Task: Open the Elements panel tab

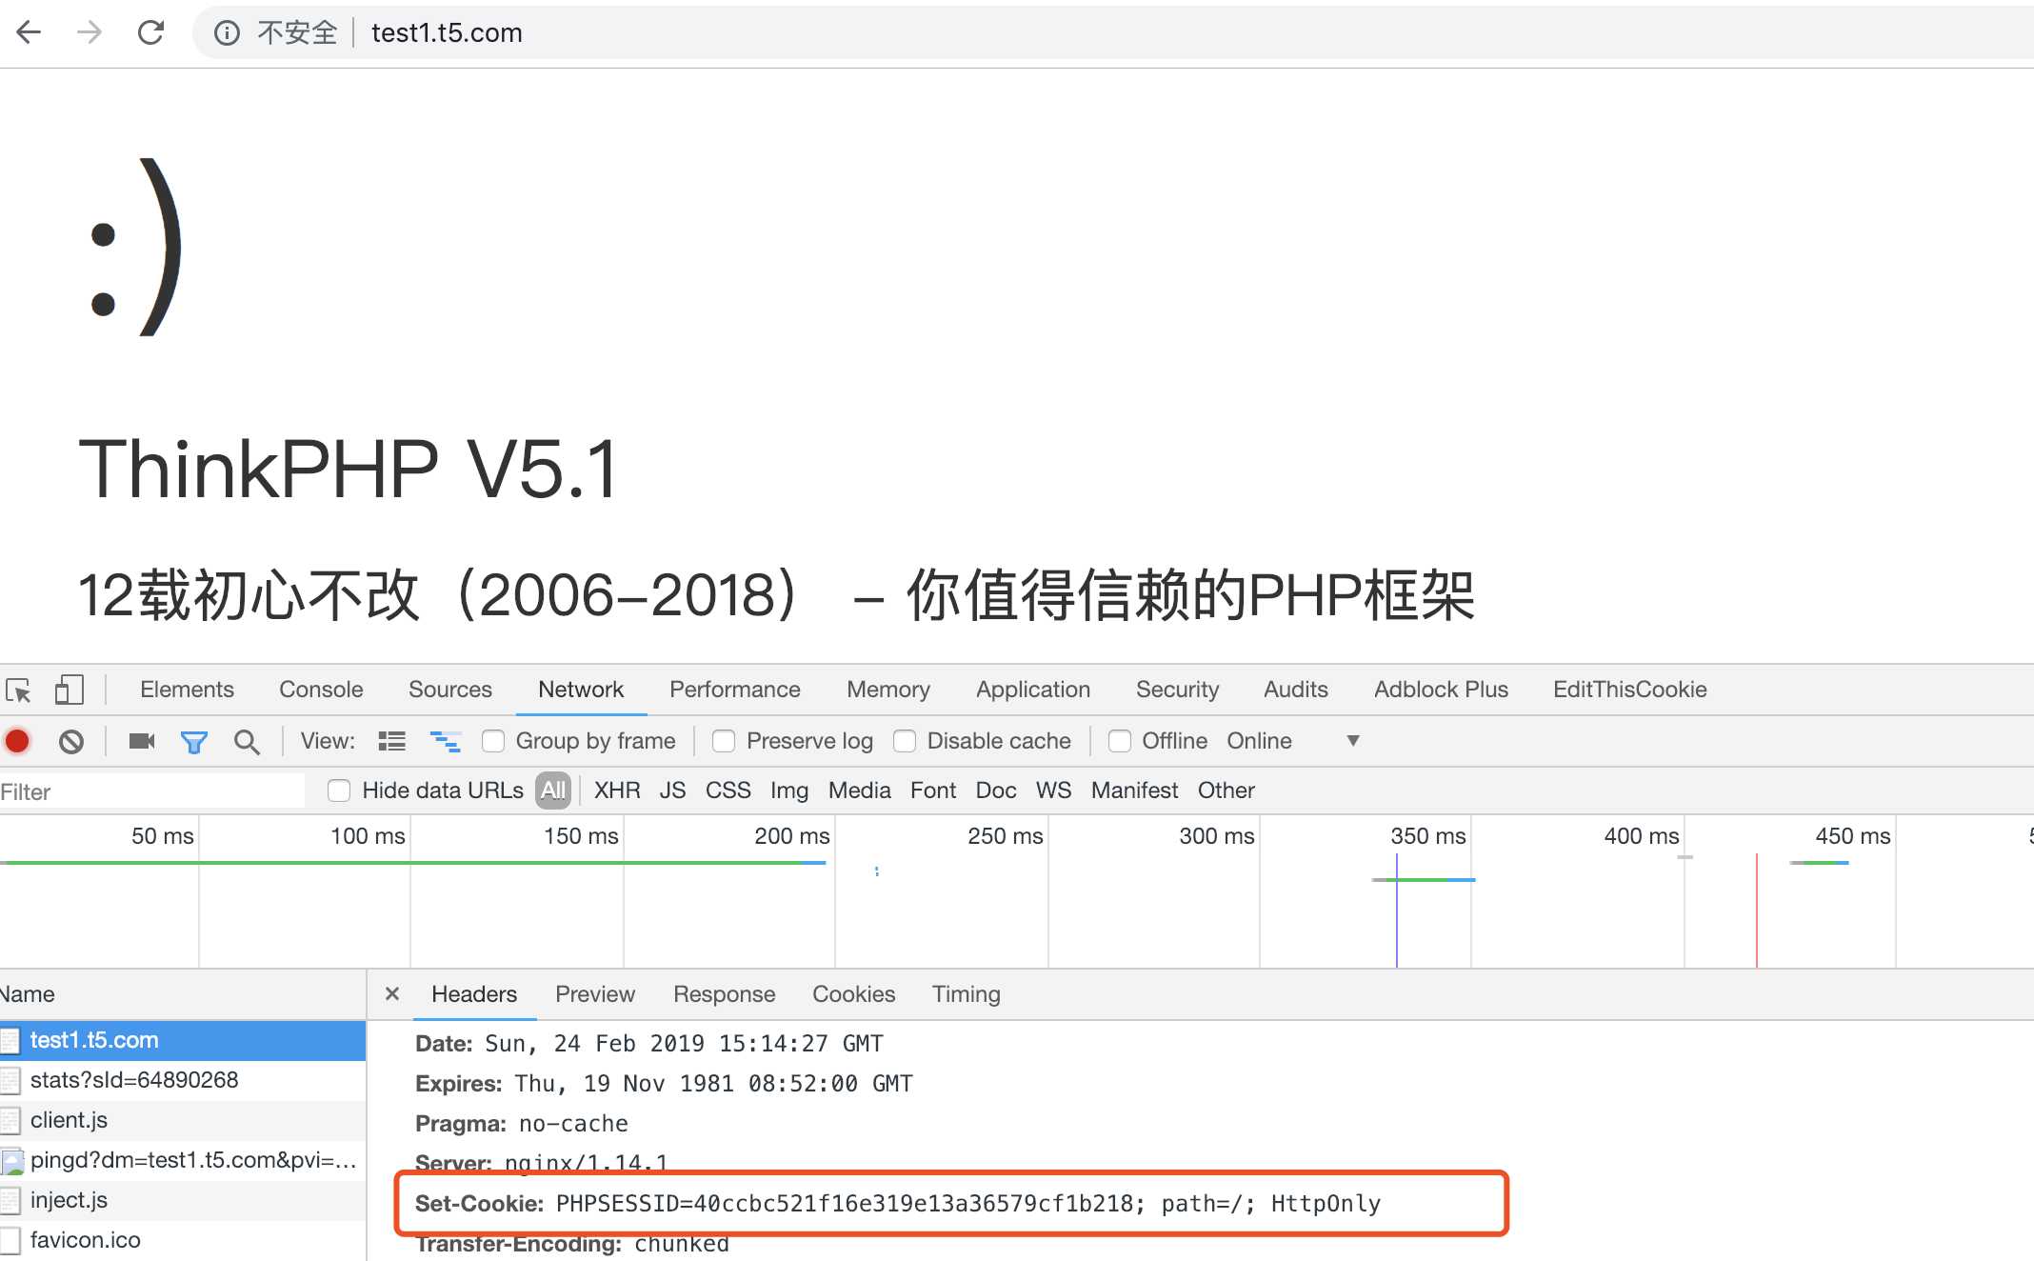Action: click(x=187, y=690)
